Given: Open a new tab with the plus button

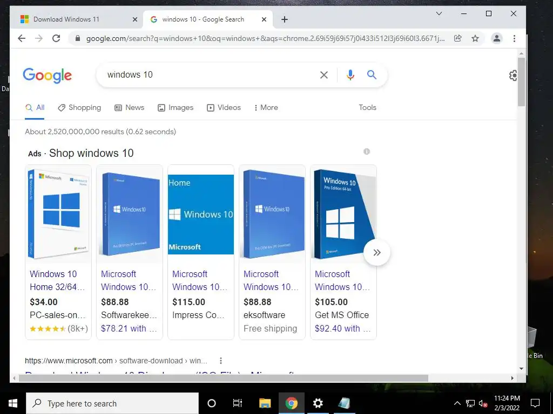Looking at the screenshot, I should (x=285, y=19).
